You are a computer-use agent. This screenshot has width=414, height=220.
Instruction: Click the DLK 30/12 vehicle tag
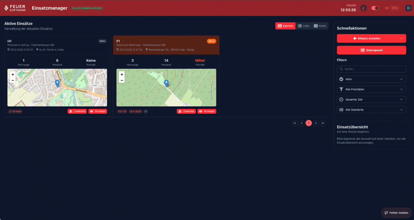point(136,111)
